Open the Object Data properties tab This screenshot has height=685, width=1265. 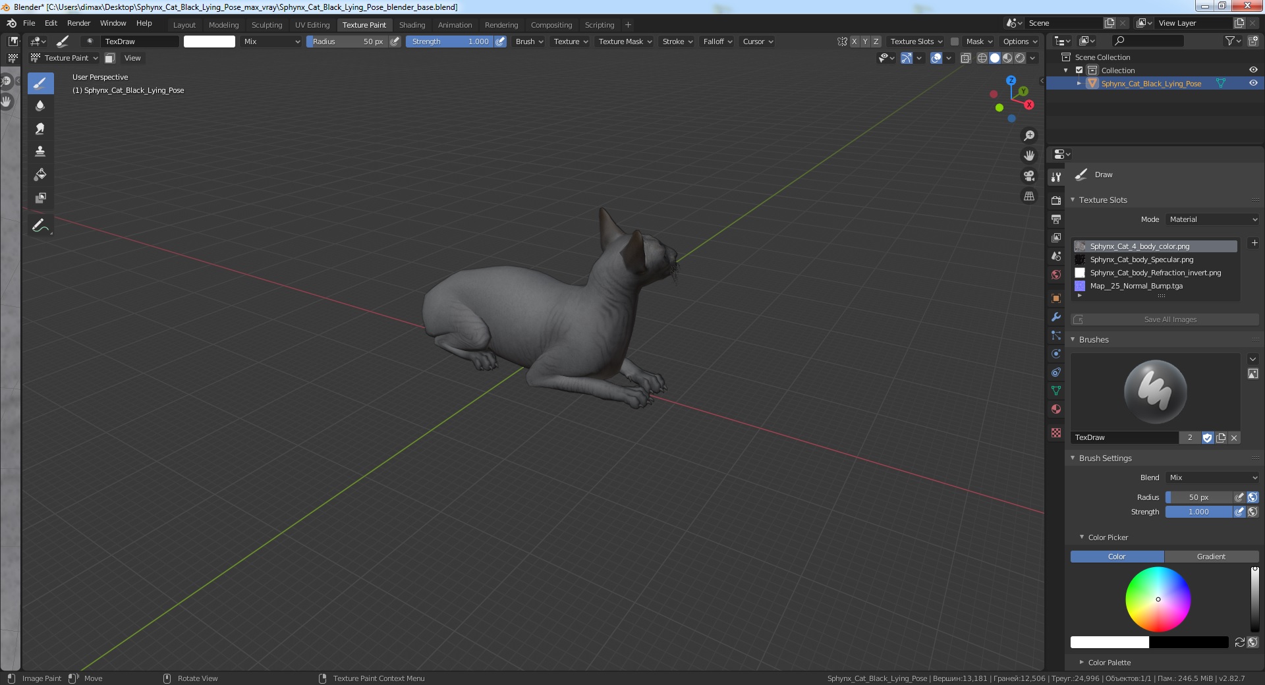click(x=1056, y=391)
